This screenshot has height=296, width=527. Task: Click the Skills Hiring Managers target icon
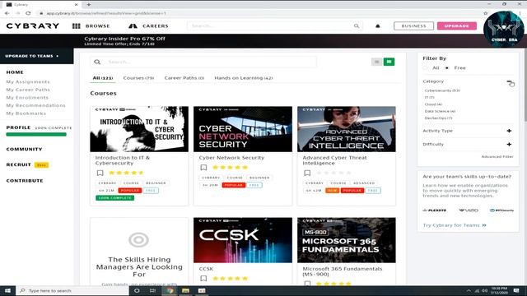[x=139, y=240]
